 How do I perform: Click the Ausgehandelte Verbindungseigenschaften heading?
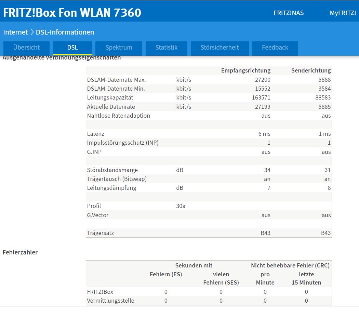tap(62, 58)
